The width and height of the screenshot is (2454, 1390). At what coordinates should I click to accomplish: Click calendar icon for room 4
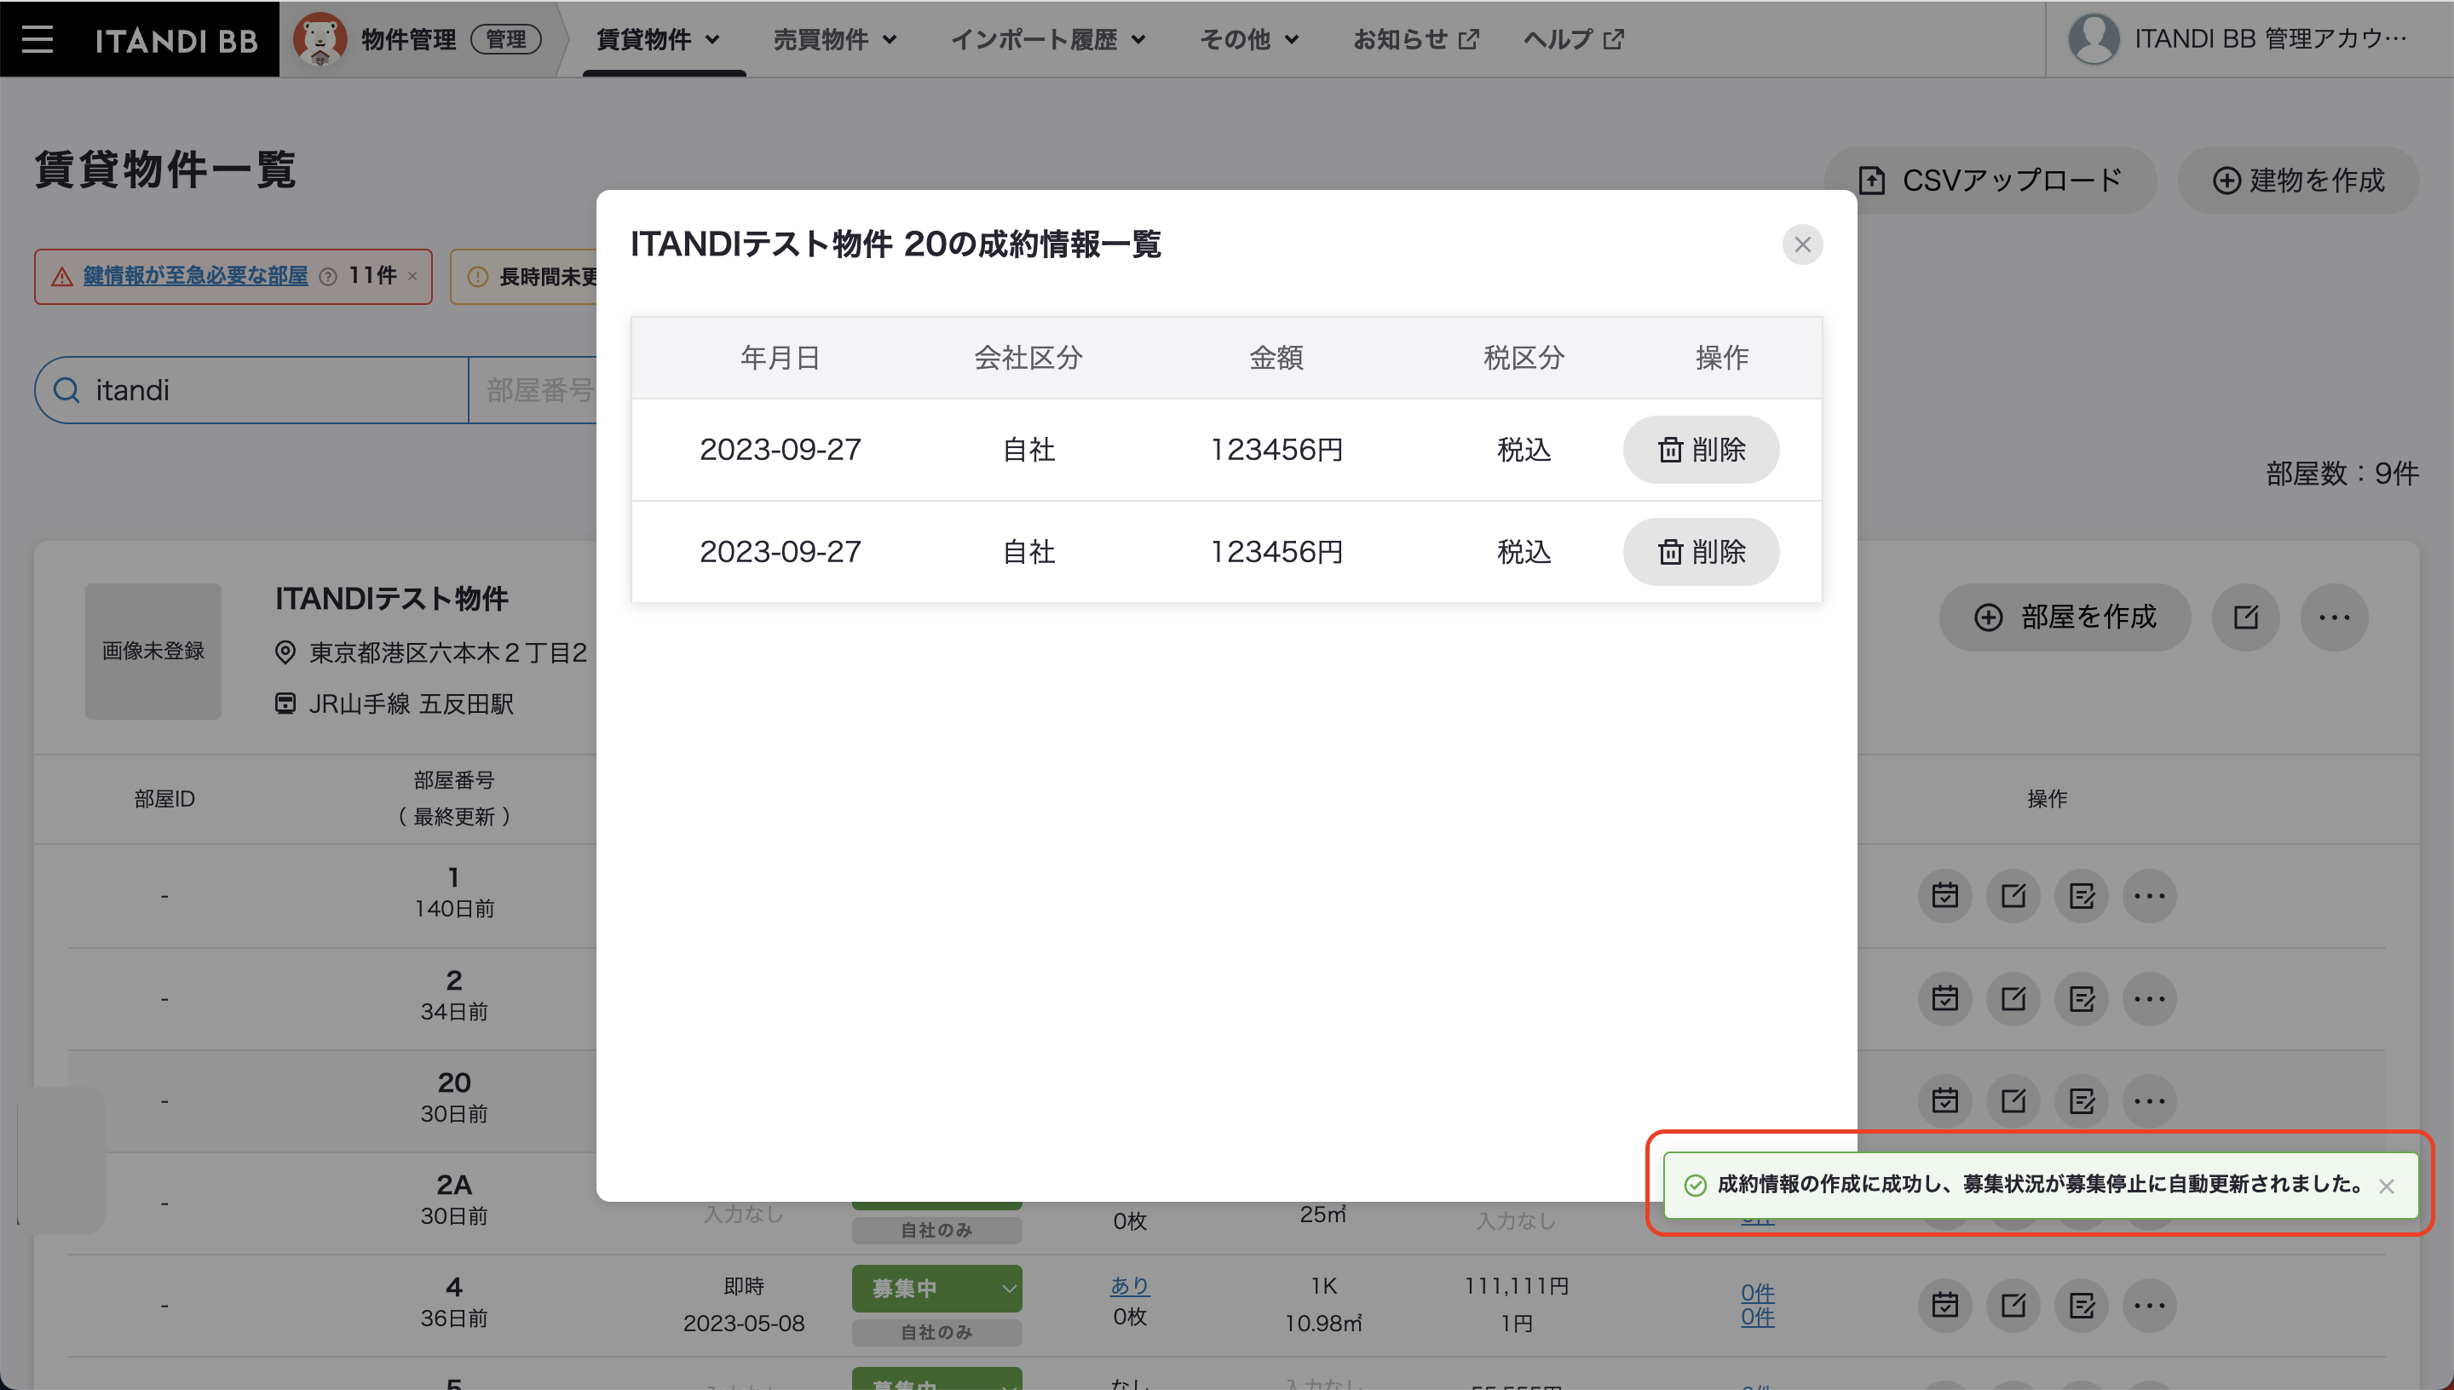[x=1945, y=1306]
